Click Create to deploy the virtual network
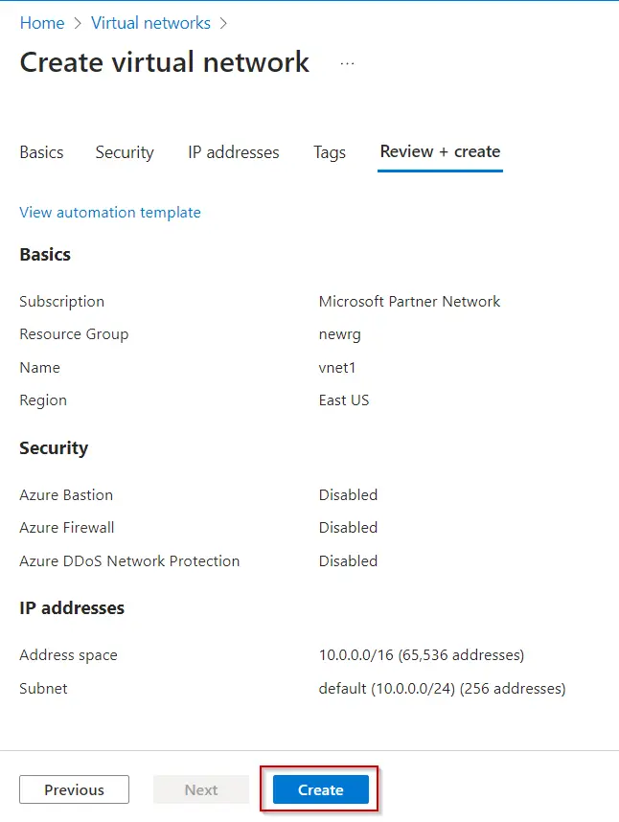Viewport: 619px width, 822px height. (321, 789)
